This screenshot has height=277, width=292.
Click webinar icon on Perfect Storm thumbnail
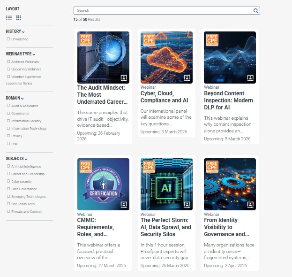(187, 204)
